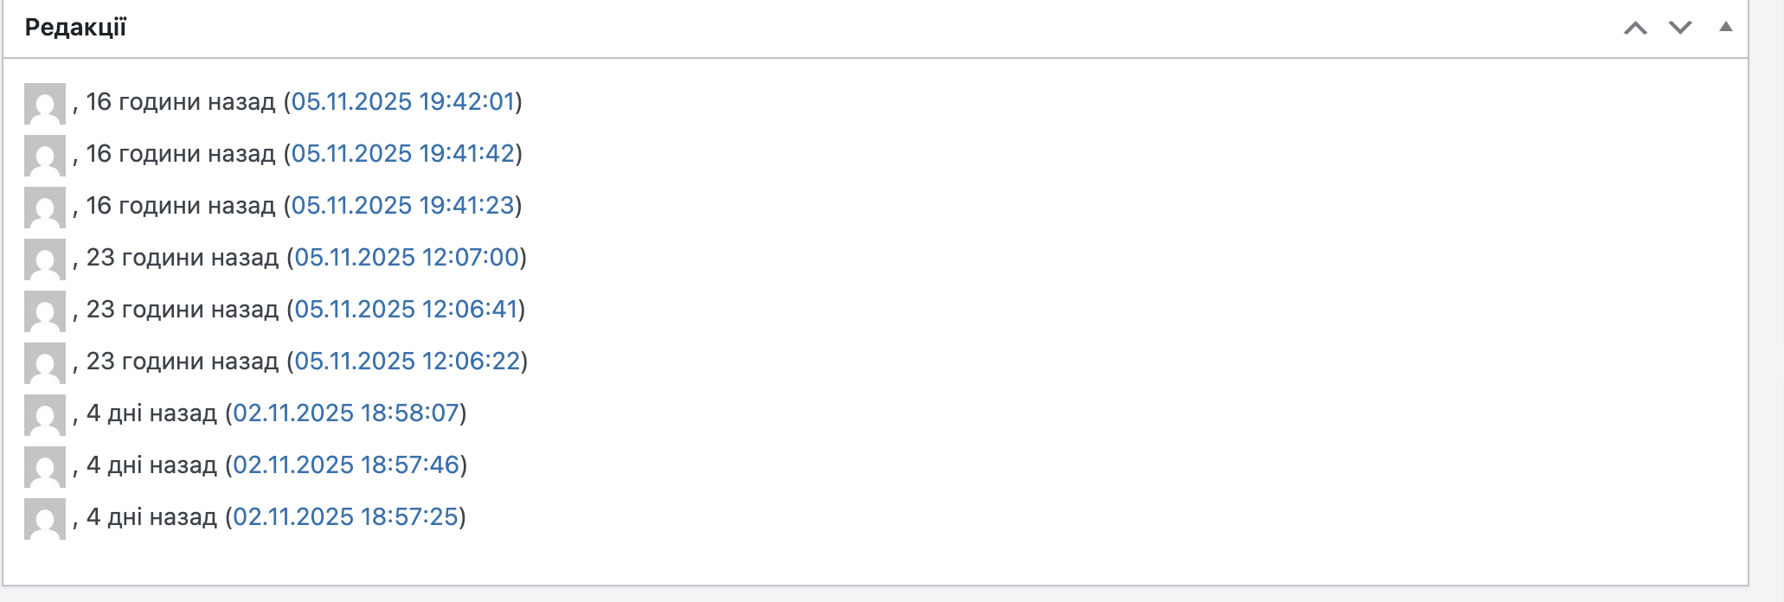Move Редакції panel down with chevron
Viewport: 1784px width, 602px height.
(x=1680, y=28)
